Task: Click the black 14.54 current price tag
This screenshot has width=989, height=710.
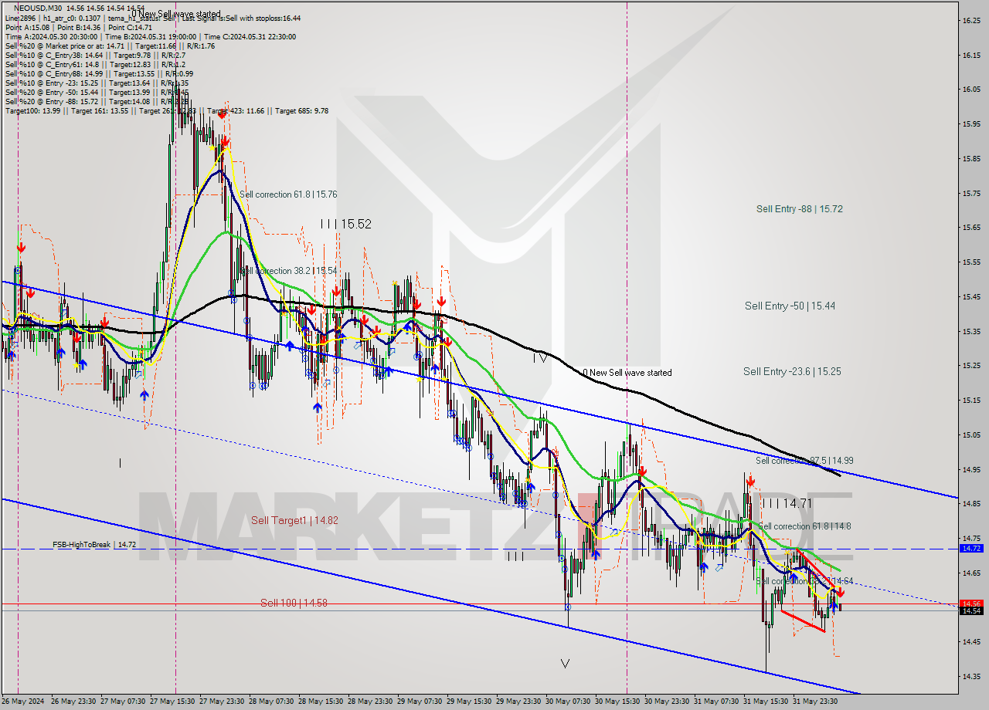Action: click(x=970, y=610)
